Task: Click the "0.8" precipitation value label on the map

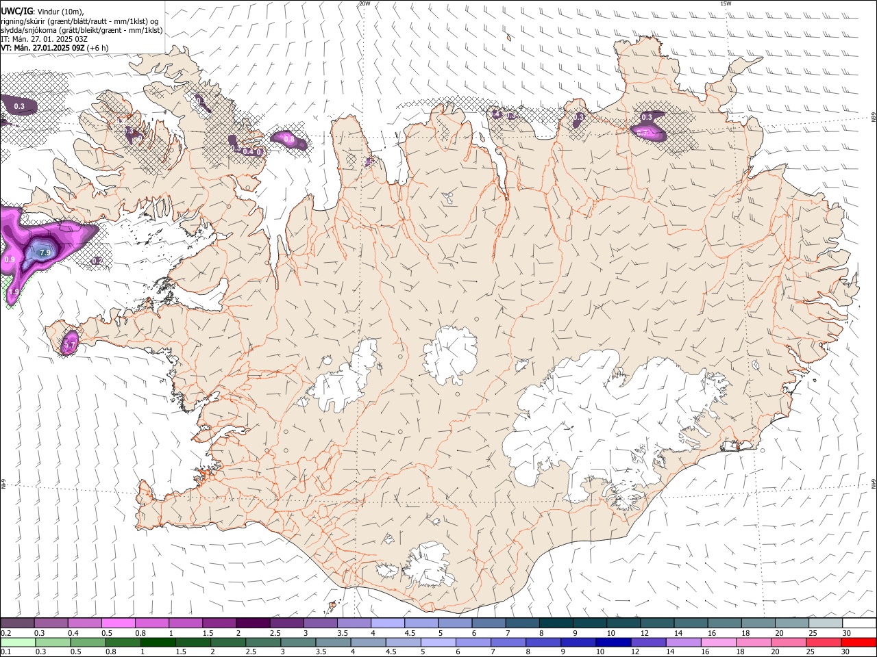Action: pos(289,140)
